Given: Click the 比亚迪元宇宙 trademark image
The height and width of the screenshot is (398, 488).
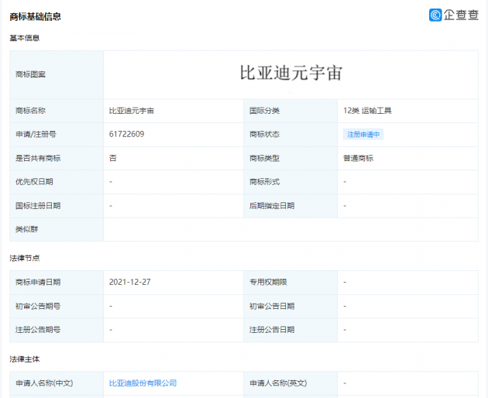Looking at the screenshot, I should [290, 73].
